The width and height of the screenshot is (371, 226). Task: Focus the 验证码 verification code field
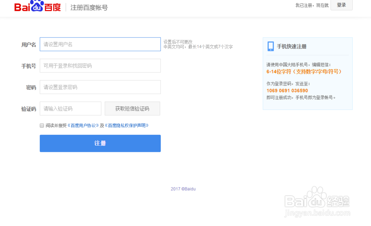pos(70,109)
